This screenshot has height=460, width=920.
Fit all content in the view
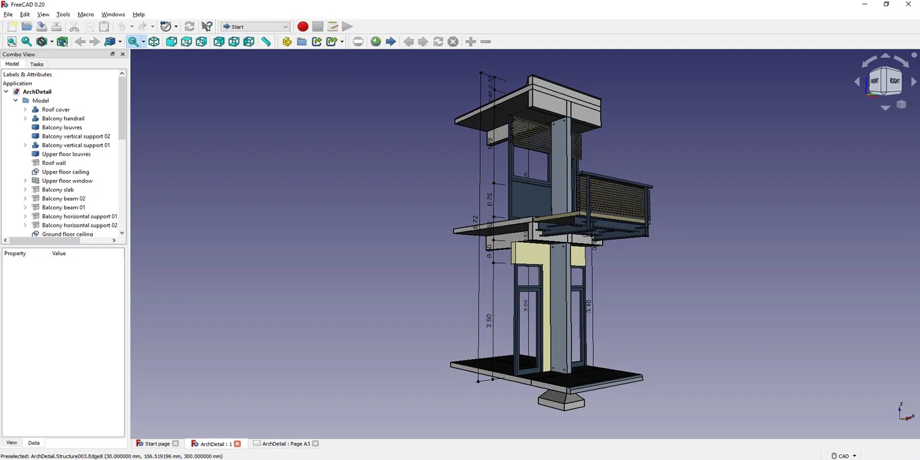[11, 41]
